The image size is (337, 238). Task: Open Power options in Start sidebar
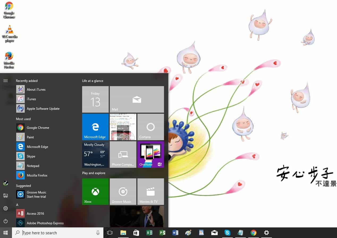click(x=6, y=221)
